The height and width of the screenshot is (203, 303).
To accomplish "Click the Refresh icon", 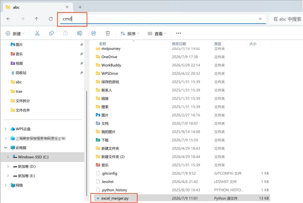I will pos(51,19).
